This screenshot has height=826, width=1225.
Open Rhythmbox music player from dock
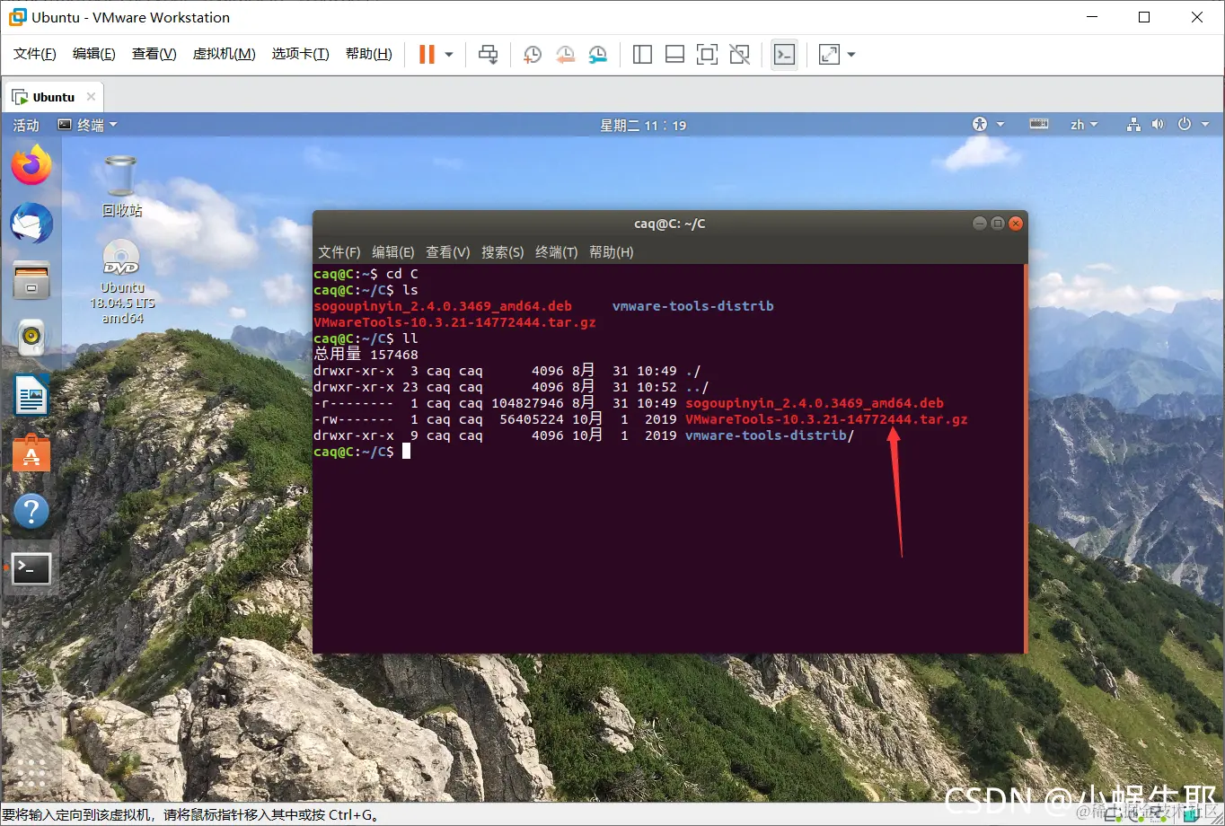click(x=31, y=338)
